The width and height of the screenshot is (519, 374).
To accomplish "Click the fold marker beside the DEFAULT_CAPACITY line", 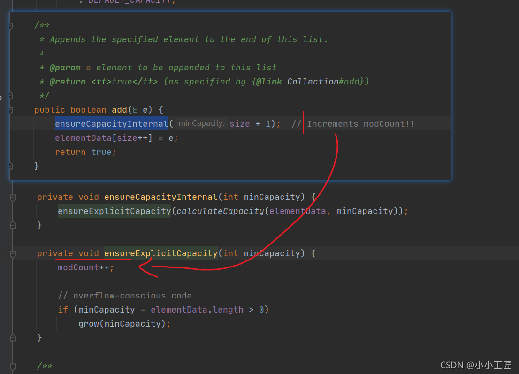I will coord(13,2).
